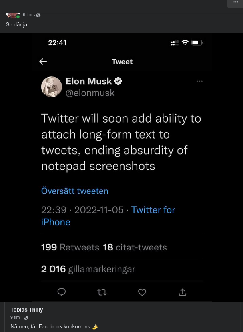243x332 pixels.
Task: Open the tweet's three-dot options menu
Action: click(199, 81)
